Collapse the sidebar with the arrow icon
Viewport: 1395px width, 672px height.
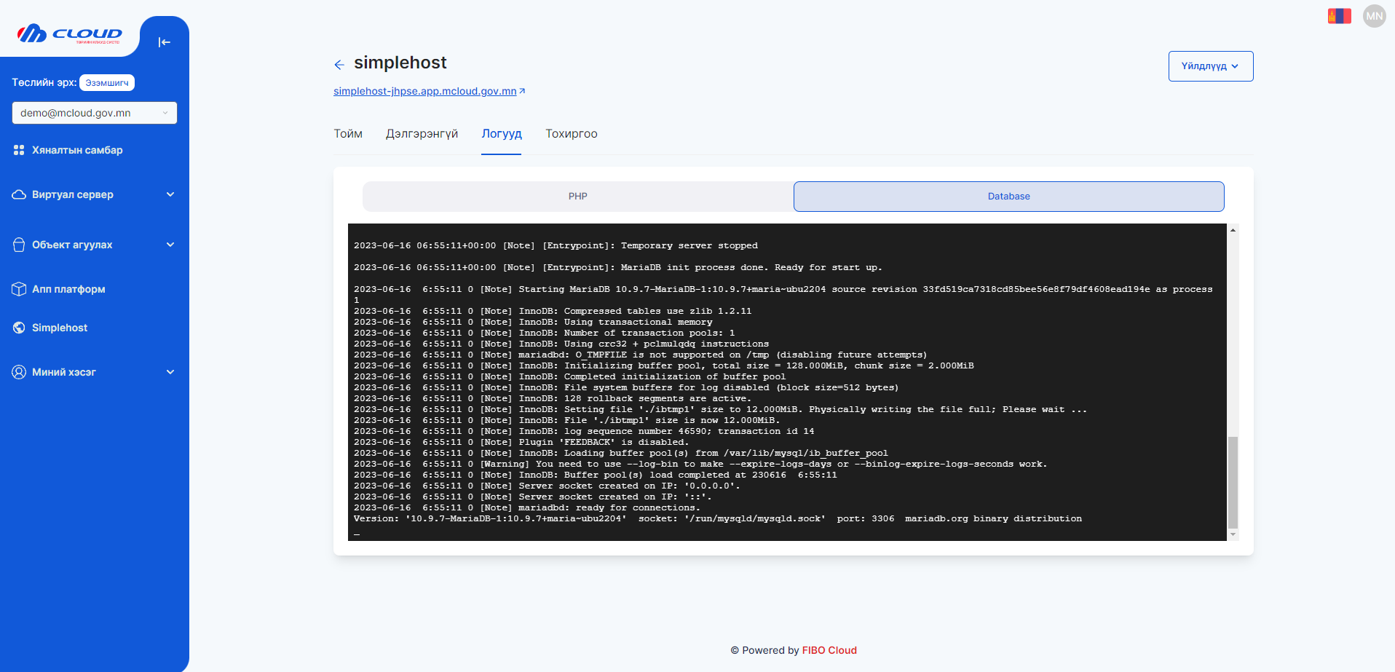click(165, 42)
